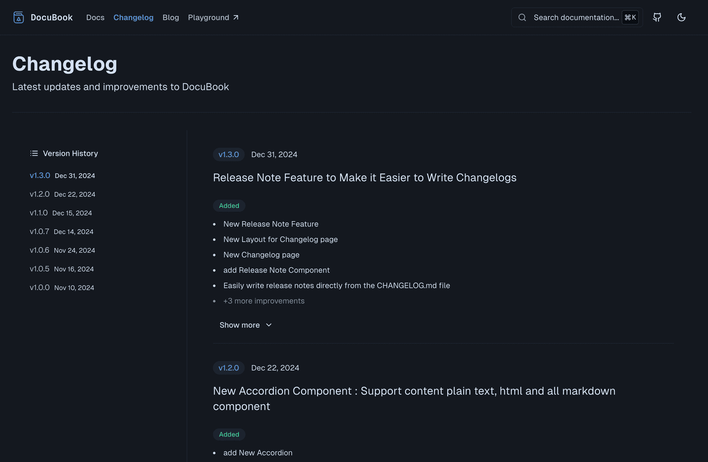Open the Playground link
The image size is (708, 462).
coord(208,17)
